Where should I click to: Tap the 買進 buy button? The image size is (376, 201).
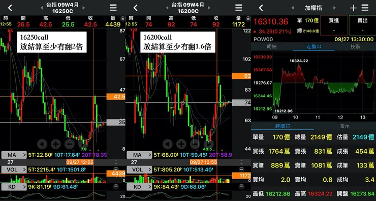[x=334, y=25]
